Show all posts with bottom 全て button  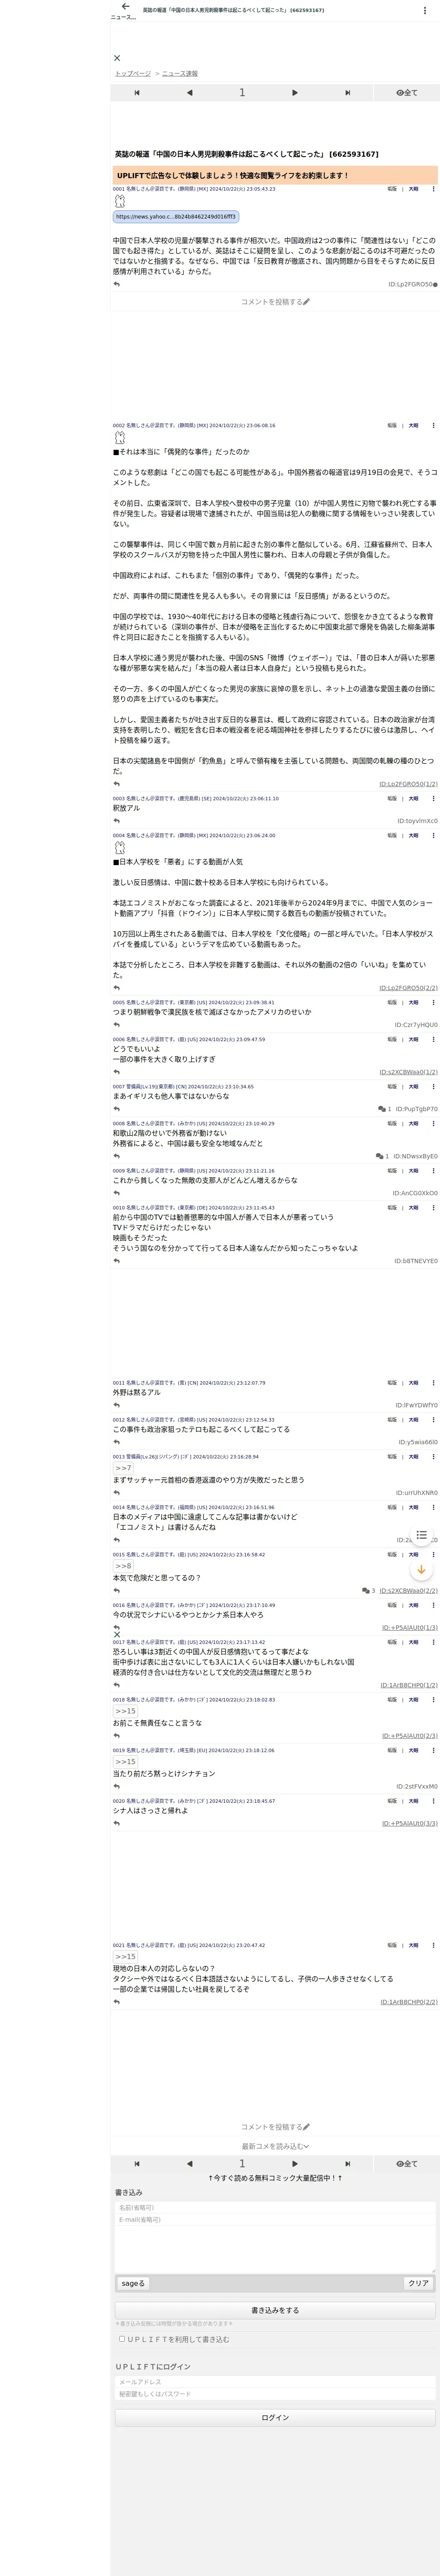click(407, 2163)
